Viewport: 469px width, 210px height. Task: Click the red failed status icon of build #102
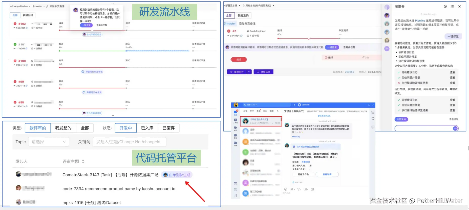(15, 24)
